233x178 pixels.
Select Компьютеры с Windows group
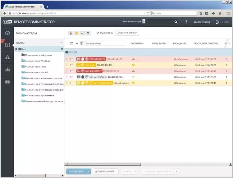point(38,61)
